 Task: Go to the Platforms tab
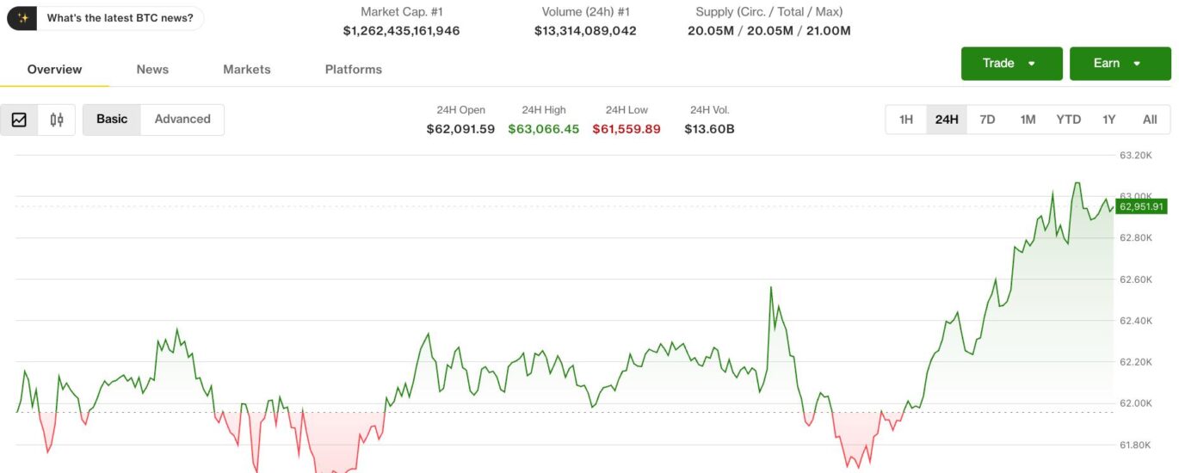[354, 70]
